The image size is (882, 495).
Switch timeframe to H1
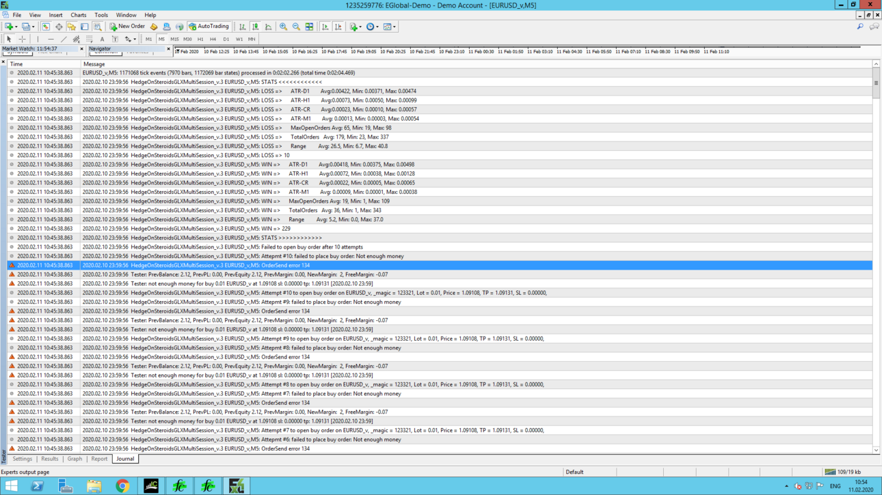(200, 39)
